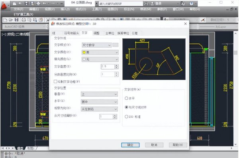Switch to the 换算单位 tab
239x158 pixels.
123,33
